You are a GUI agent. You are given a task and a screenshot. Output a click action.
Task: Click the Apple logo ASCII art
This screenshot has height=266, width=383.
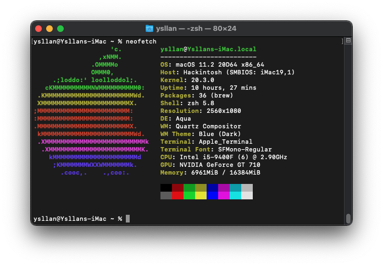pos(91,111)
